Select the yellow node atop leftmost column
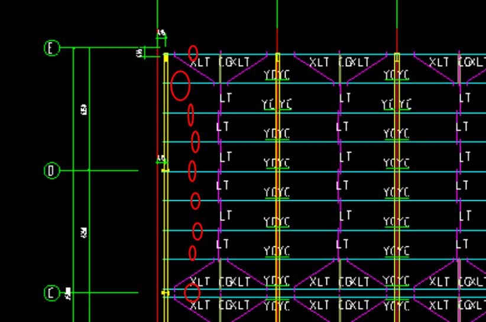Image resolution: width=486 pixels, height=322 pixels. click(x=166, y=57)
